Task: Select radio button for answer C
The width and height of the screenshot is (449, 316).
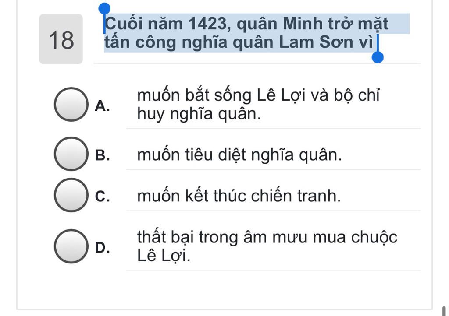Action: (x=71, y=195)
